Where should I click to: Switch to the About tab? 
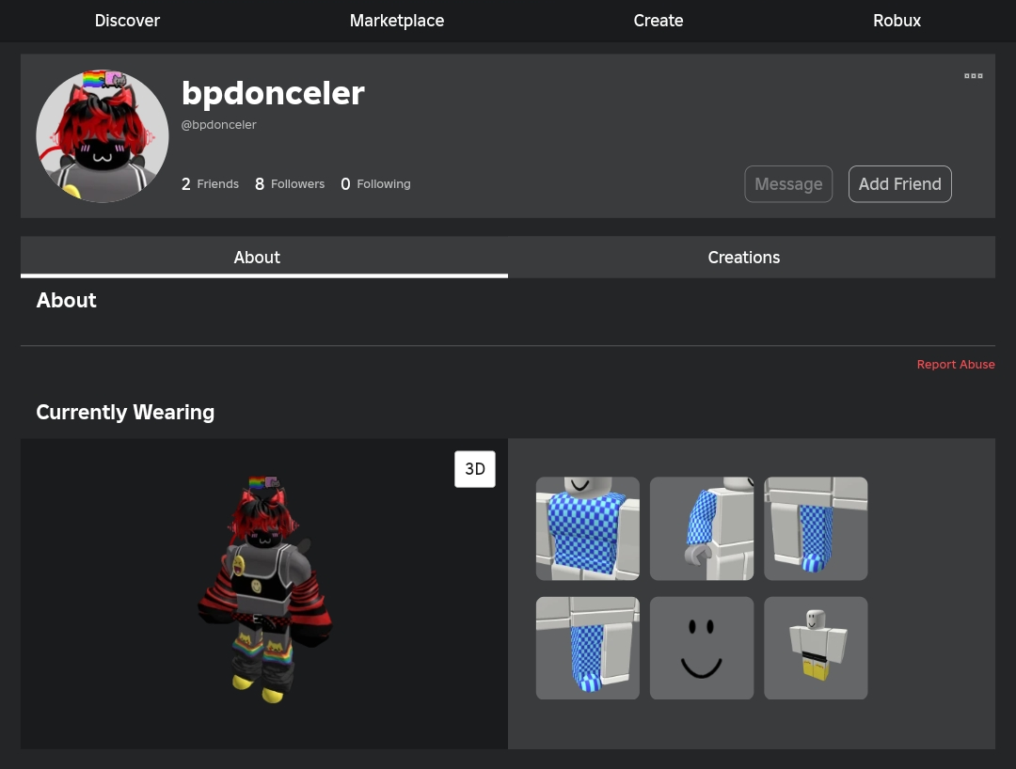(264, 257)
